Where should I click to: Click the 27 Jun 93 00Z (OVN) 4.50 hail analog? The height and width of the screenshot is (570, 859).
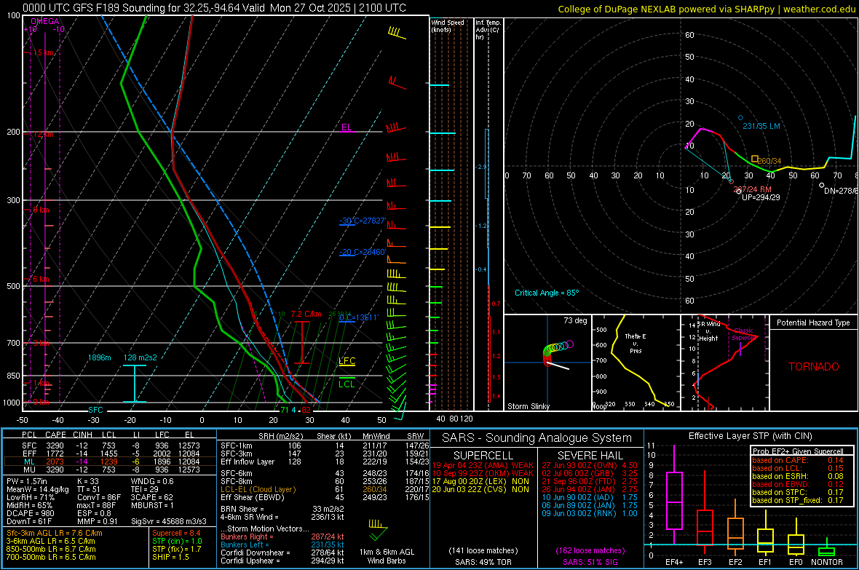click(x=590, y=465)
